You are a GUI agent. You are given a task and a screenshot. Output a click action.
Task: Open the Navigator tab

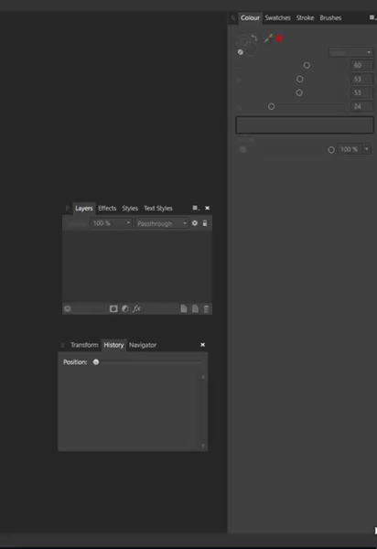(x=143, y=345)
